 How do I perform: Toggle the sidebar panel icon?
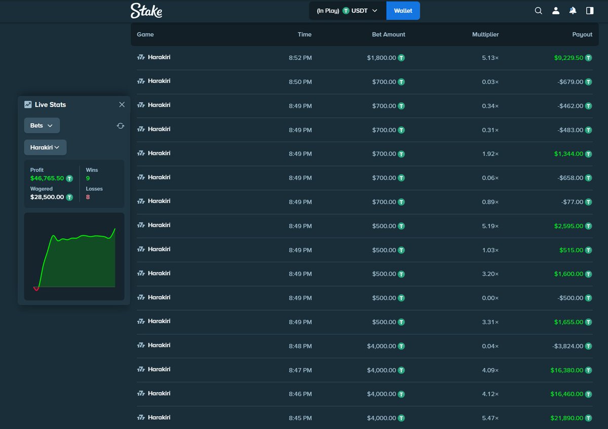click(590, 11)
